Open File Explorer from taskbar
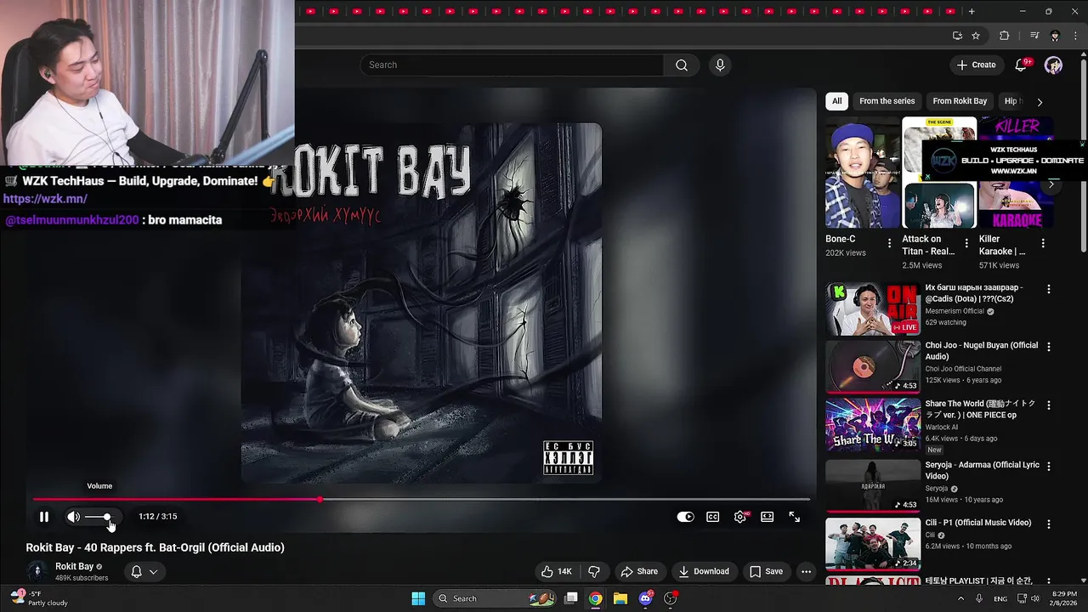Image resolution: width=1088 pixels, height=612 pixels. tap(620, 598)
